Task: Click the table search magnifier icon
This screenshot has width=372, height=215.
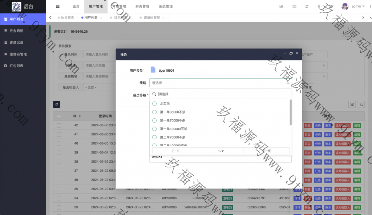Action: 361,104
